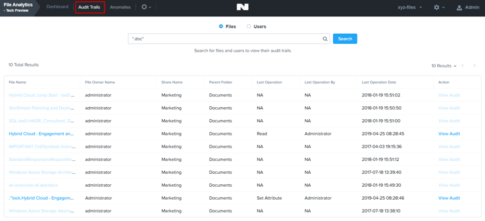Viewport: 485px width, 221px height.
Task: View Audit for Read operation row
Action: (x=449, y=134)
